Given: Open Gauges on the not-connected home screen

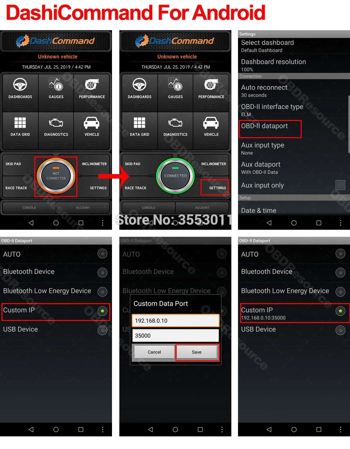Looking at the screenshot, I should [x=56, y=93].
